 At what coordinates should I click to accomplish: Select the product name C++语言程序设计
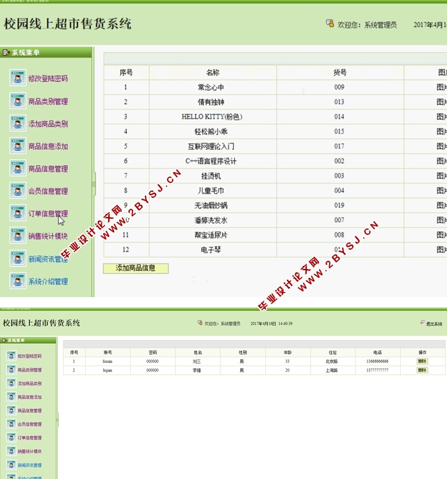211,161
